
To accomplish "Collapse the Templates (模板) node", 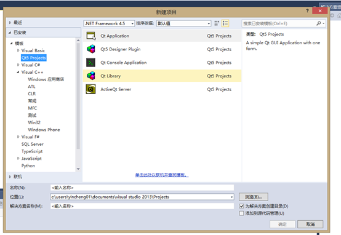I will 11,43.
